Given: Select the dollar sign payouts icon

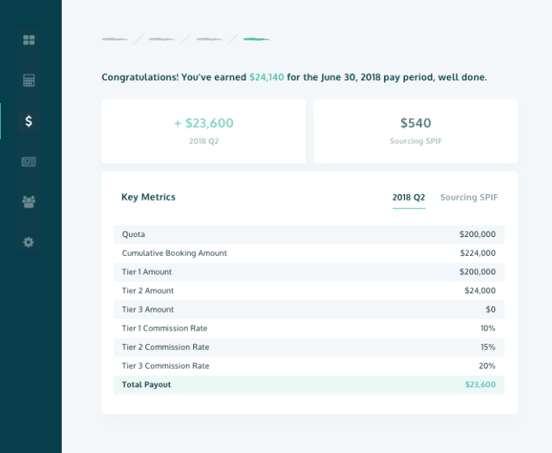Looking at the screenshot, I should click(x=29, y=121).
